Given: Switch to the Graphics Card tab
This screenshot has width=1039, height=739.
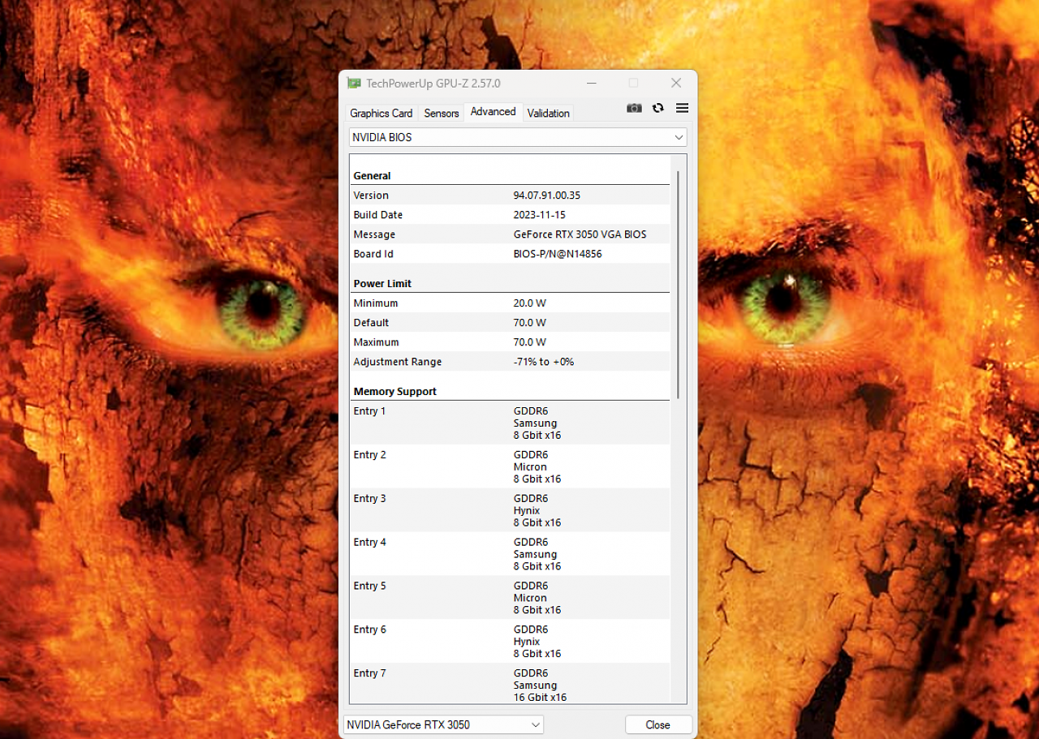Looking at the screenshot, I should pyautogui.click(x=382, y=114).
